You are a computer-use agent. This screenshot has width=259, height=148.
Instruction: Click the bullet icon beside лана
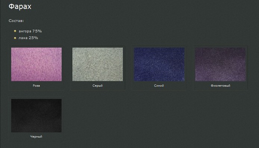click(x=15, y=38)
